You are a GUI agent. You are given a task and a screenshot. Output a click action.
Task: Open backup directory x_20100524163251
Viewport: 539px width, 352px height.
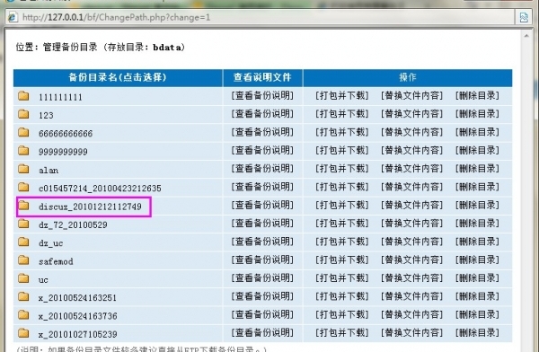tap(77, 298)
